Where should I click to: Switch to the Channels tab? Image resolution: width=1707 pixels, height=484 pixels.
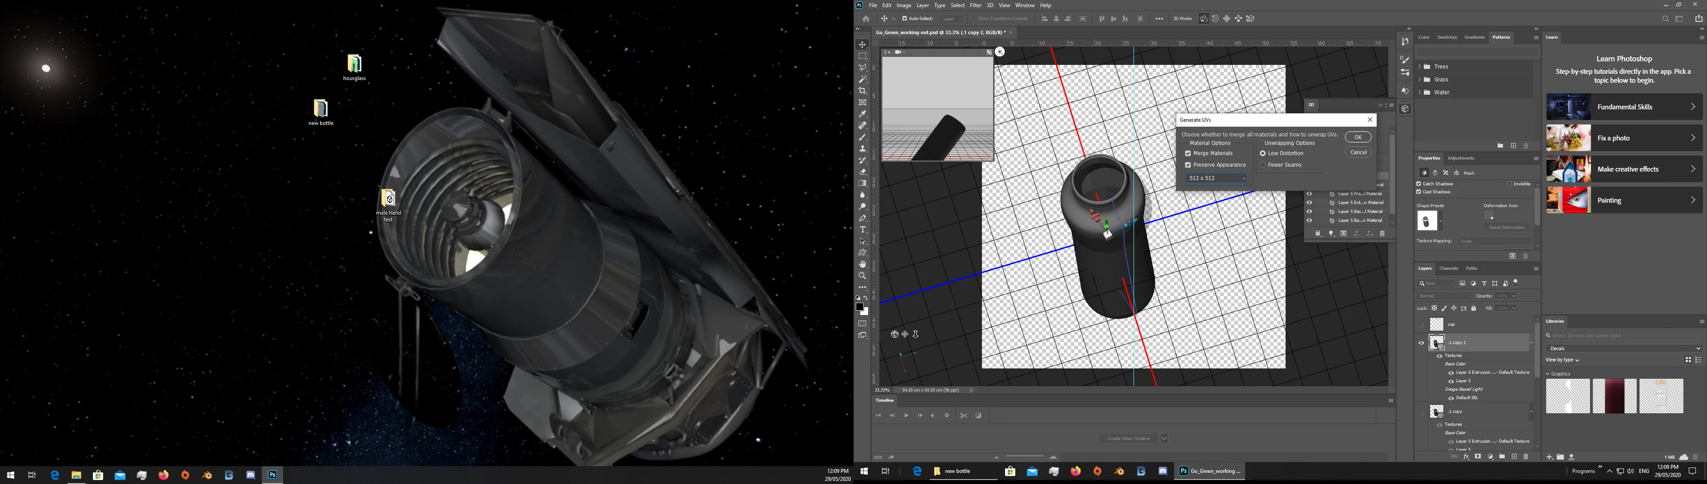pyautogui.click(x=1449, y=269)
